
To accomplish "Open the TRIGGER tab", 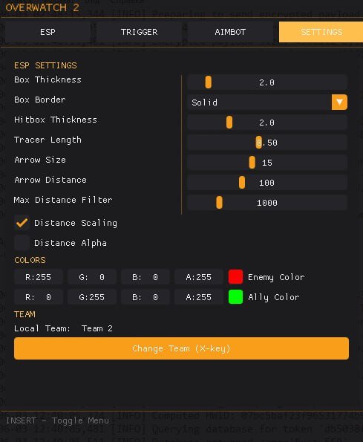I will [x=139, y=32].
